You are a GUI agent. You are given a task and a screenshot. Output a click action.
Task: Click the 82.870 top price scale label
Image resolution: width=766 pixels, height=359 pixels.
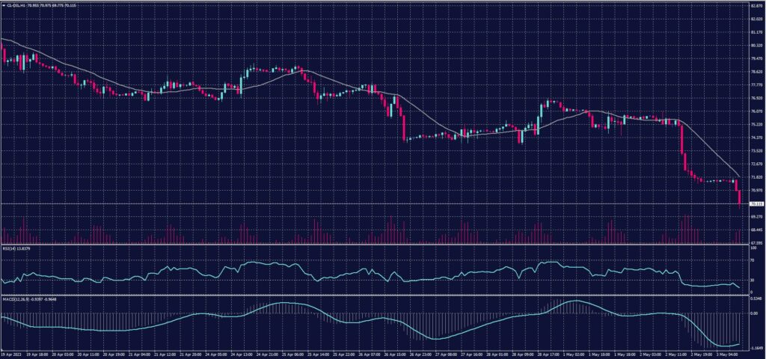pos(756,7)
